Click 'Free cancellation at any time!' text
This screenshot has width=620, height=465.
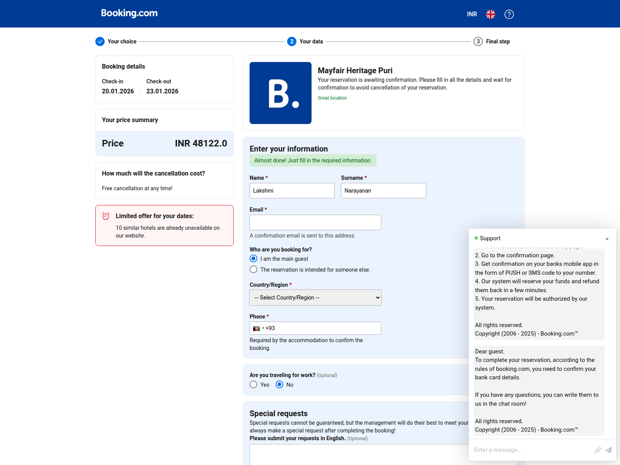click(137, 188)
